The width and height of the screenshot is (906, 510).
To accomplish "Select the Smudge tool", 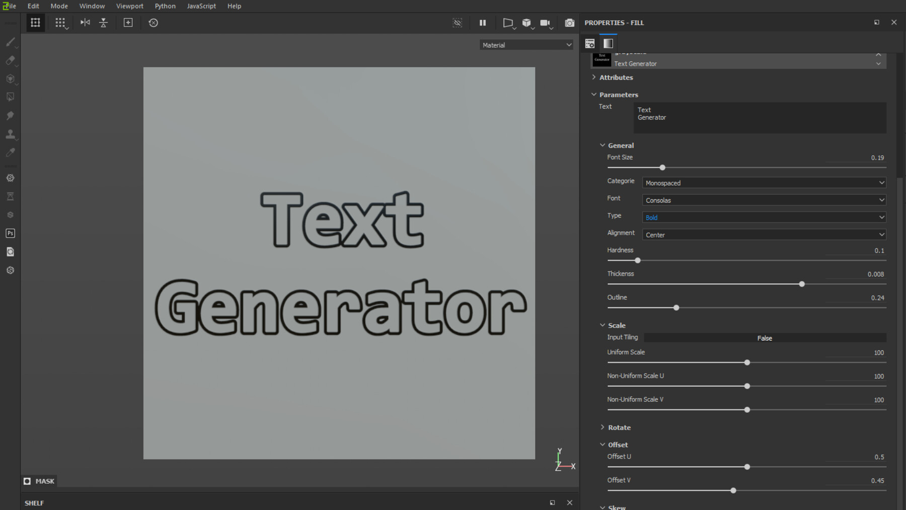I will click(x=10, y=115).
